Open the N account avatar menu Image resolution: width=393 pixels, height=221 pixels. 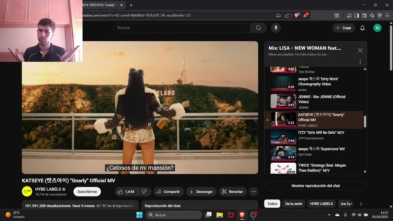(377, 28)
